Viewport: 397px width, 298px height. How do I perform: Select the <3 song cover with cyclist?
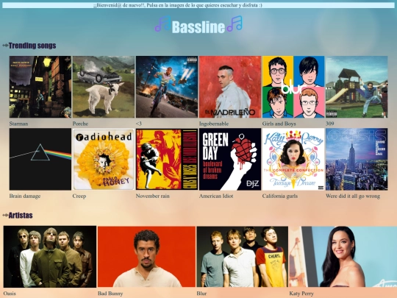(x=167, y=87)
